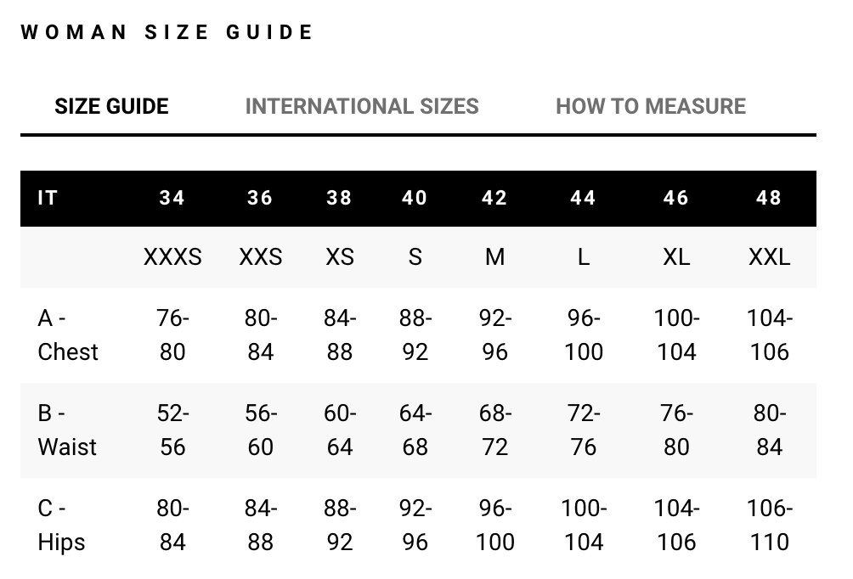The height and width of the screenshot is (579, 853).
Task: Switch to the International Sizes tab
Action: point(362,106)
